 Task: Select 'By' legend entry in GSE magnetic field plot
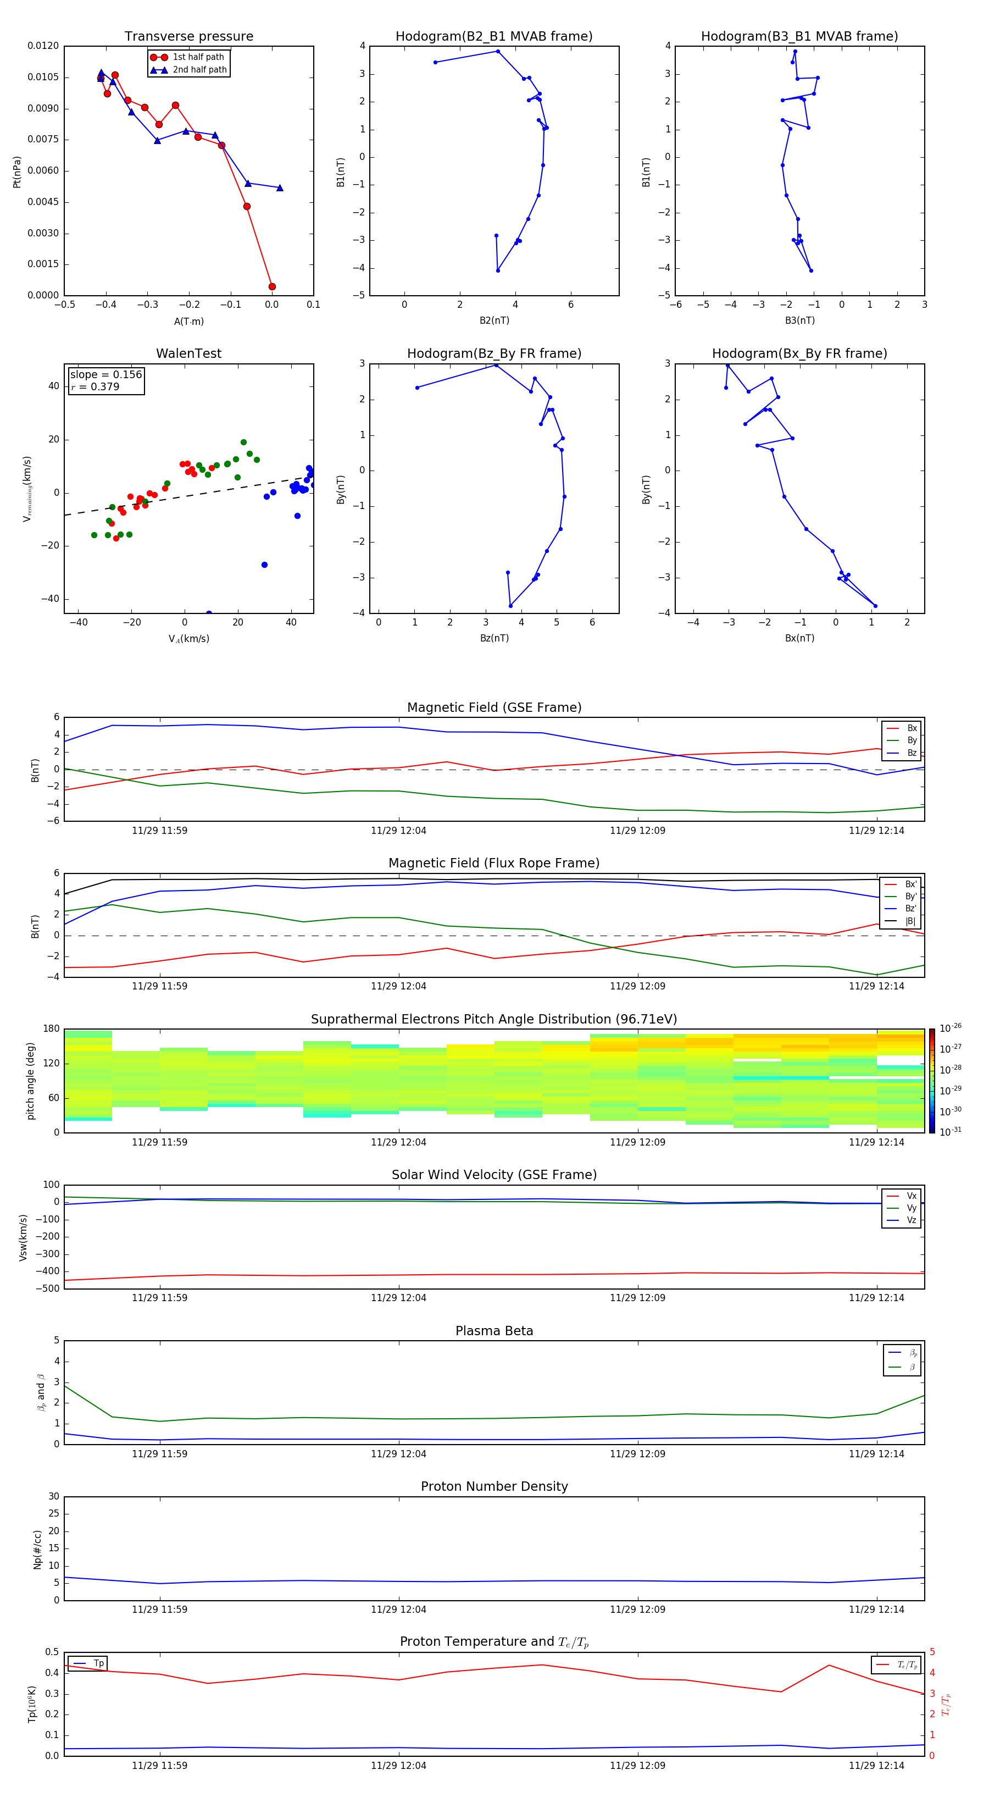(x=902, y=740)
